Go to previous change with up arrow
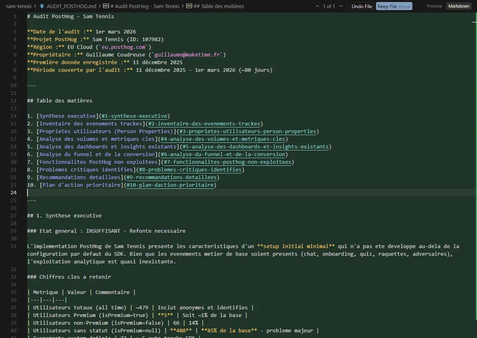477x338 pixels. point(318,6)
